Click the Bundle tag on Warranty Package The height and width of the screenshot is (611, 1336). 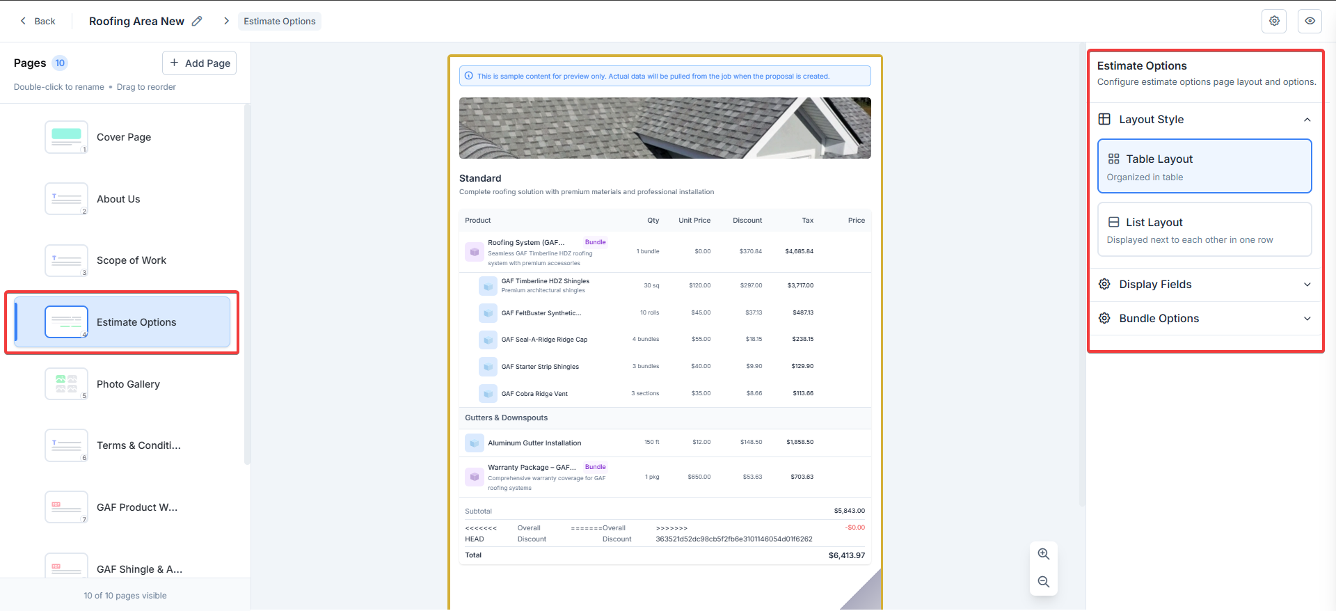click(596, 467)
